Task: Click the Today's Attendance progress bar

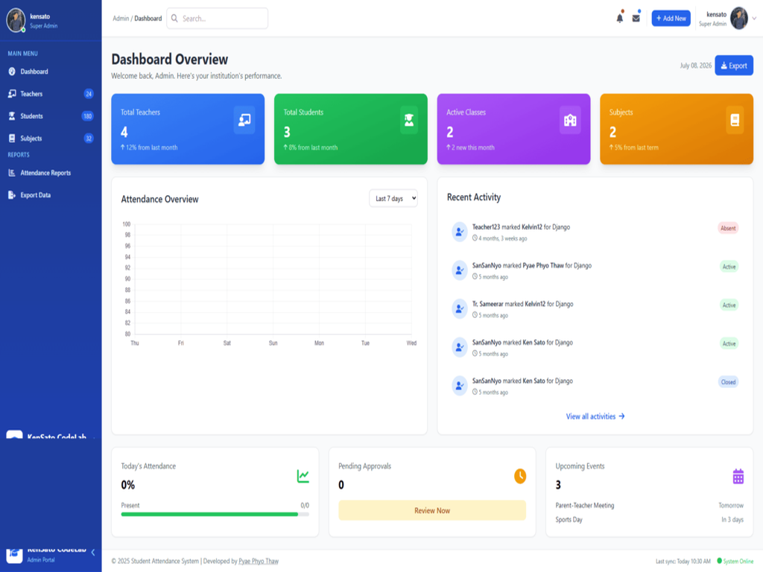Action: click(215, 515)
